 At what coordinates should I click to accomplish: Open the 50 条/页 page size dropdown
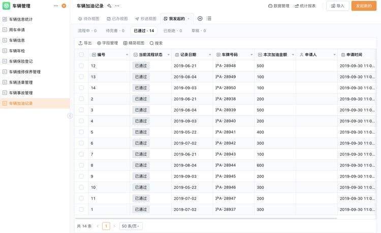[x=131, y=226]
